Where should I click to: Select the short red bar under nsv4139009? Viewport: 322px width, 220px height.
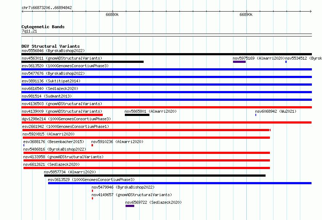point(62,115)
